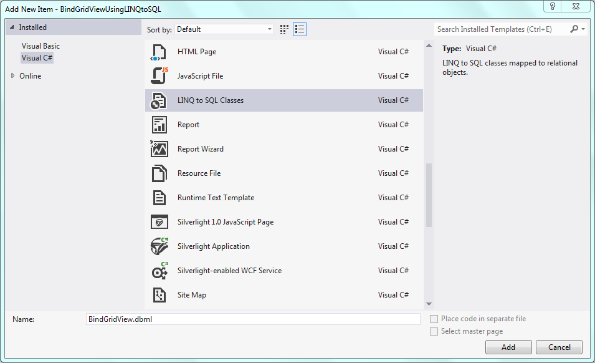
Task: Click the Silverlight Application icon
Action: (159, 246)
